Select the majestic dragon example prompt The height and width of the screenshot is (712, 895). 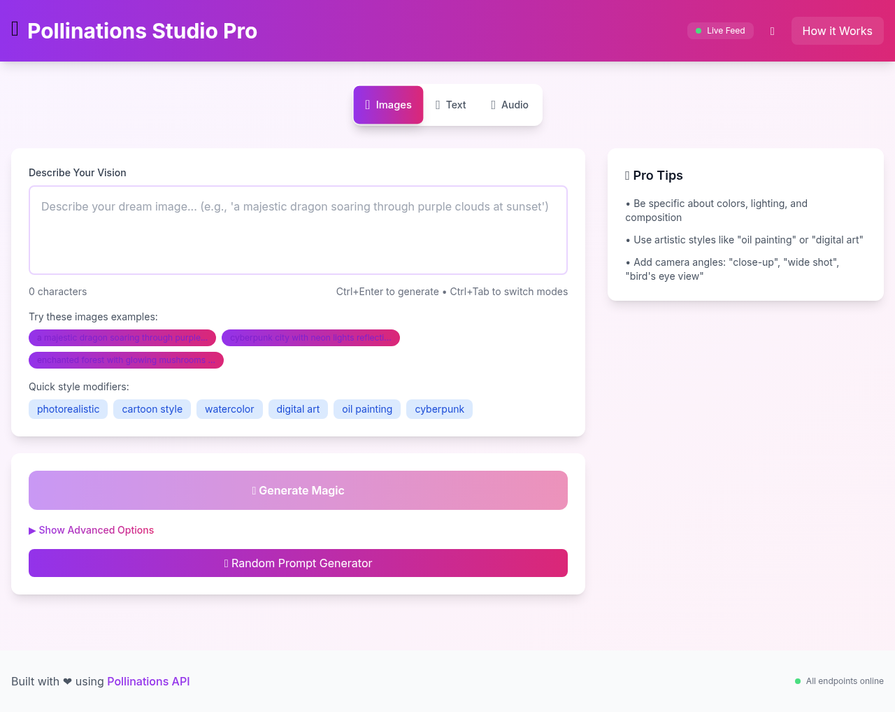pyautogui.click(x=122, y=338)
